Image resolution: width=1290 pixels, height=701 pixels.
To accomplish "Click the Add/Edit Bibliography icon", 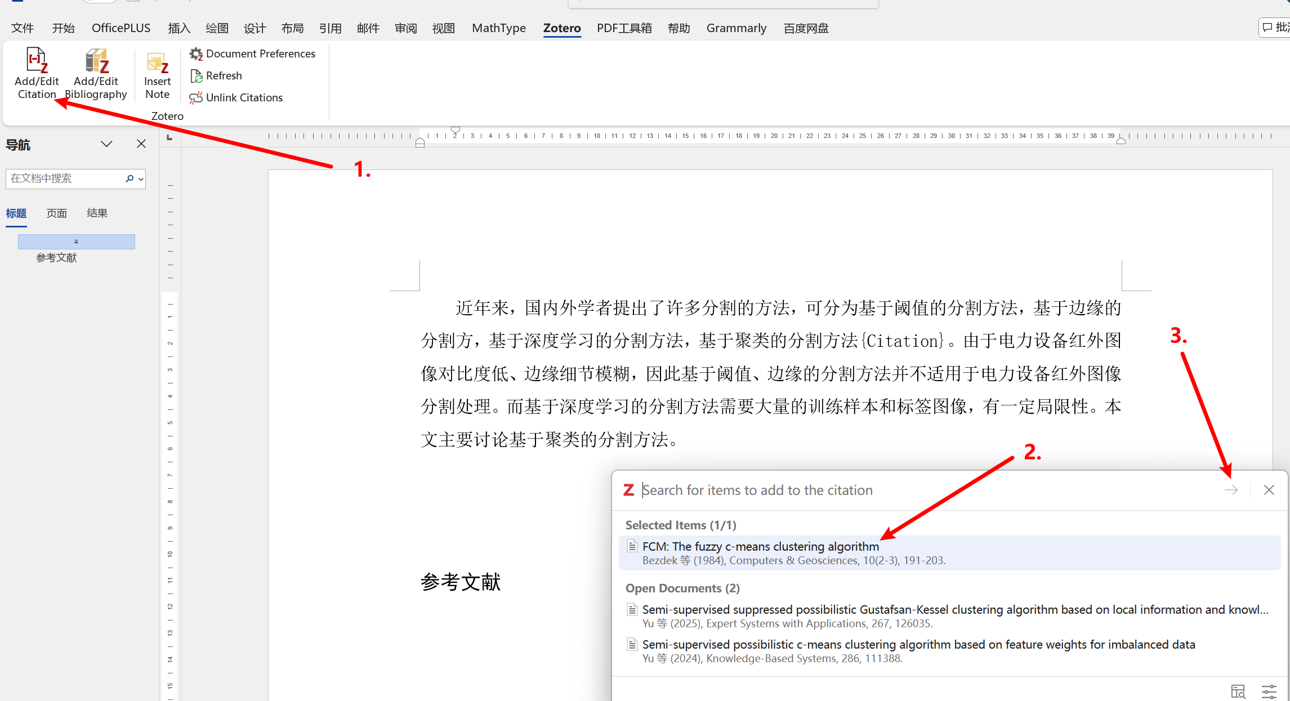I will tap(96, 61).
